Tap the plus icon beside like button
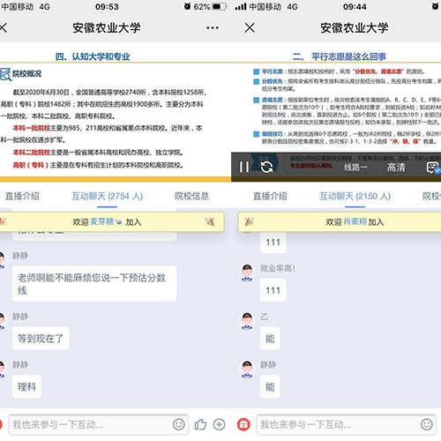441x441 pixels. click(x=219, y=424)
